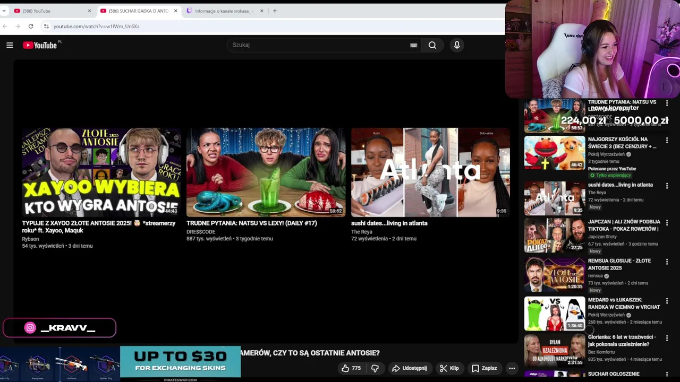Viewport: 680px width, 382px height.
Task: Click sidebar title MEDARD vs ŁUKASZEK
Action: pos(624,303)
